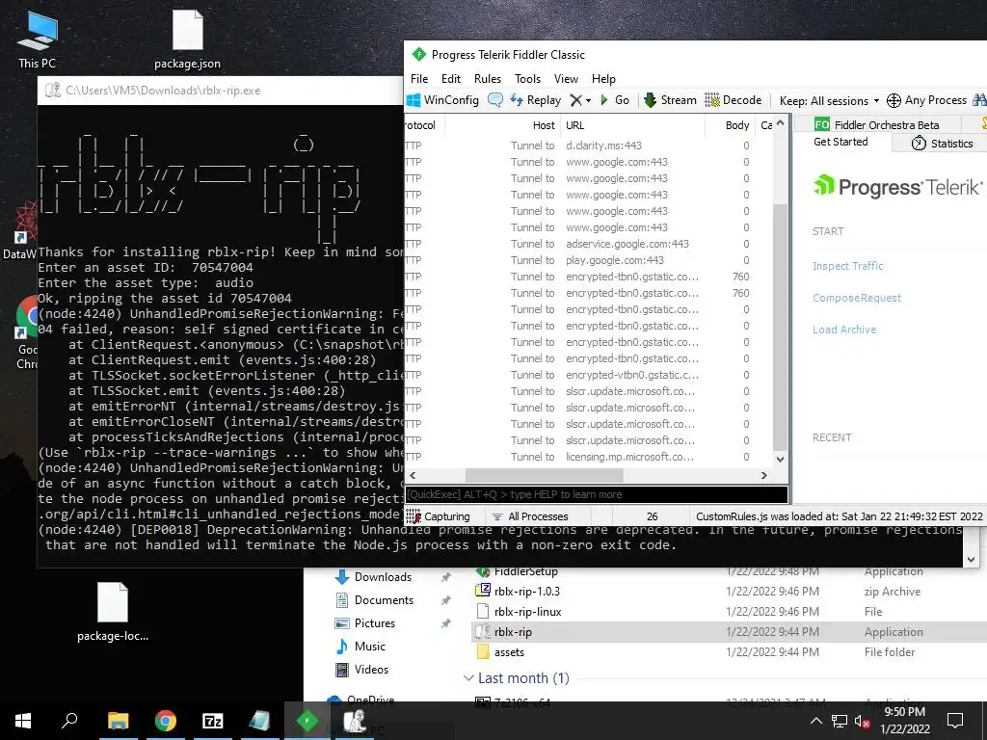Click the Inspect Traffic link
Screen dimensions: 987x740
[x=848, y=266]
